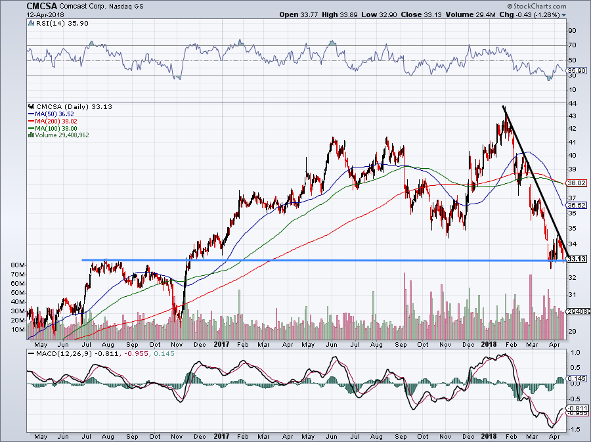Click the blue 36.52 price tag on right axis
The height and width of the screenshot is (442, 591).
(x=577, y=206)
